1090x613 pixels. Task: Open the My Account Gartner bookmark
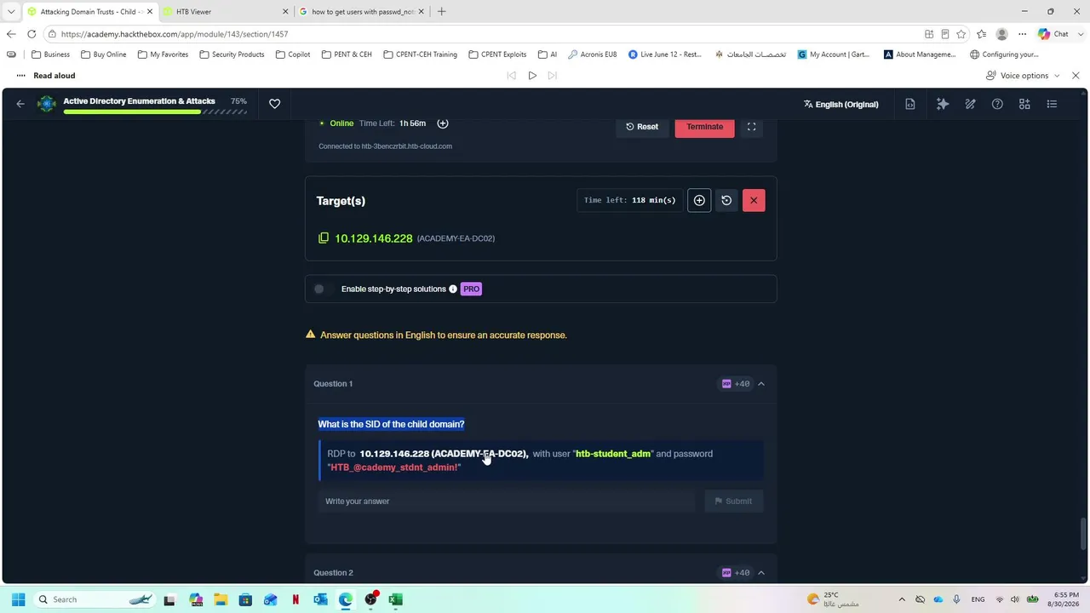834,54
